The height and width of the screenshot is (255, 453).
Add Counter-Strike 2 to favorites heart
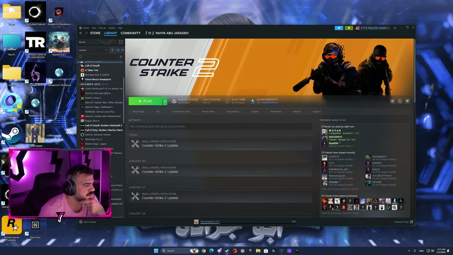407,101
